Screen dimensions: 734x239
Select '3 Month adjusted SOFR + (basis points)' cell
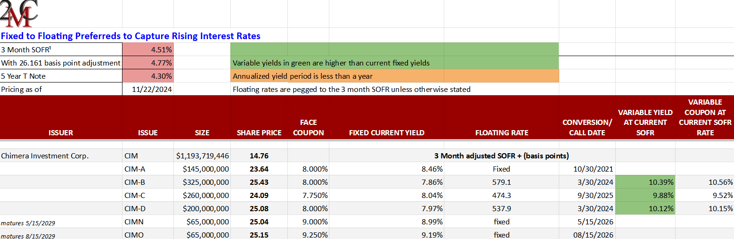[501, 156]
